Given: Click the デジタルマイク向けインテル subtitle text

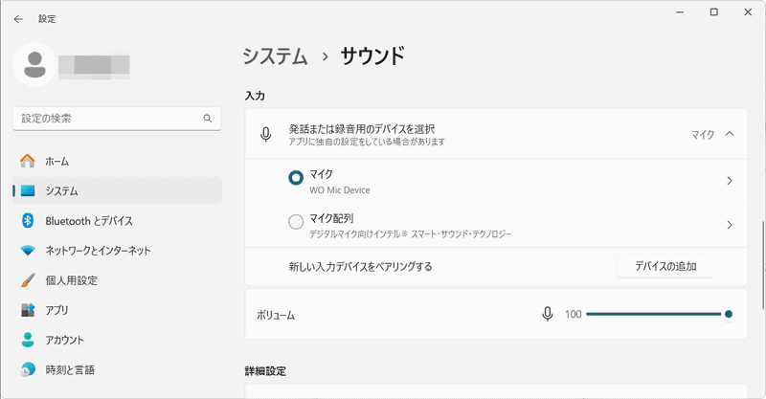Looking at the screenshot, I should (x=410, y=233).
